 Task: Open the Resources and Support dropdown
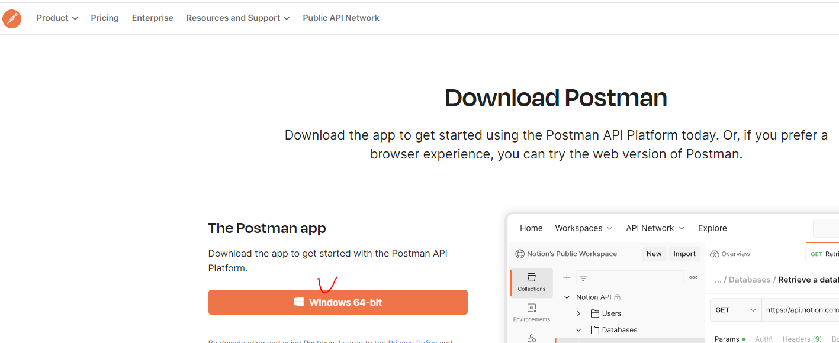[238, 18]
